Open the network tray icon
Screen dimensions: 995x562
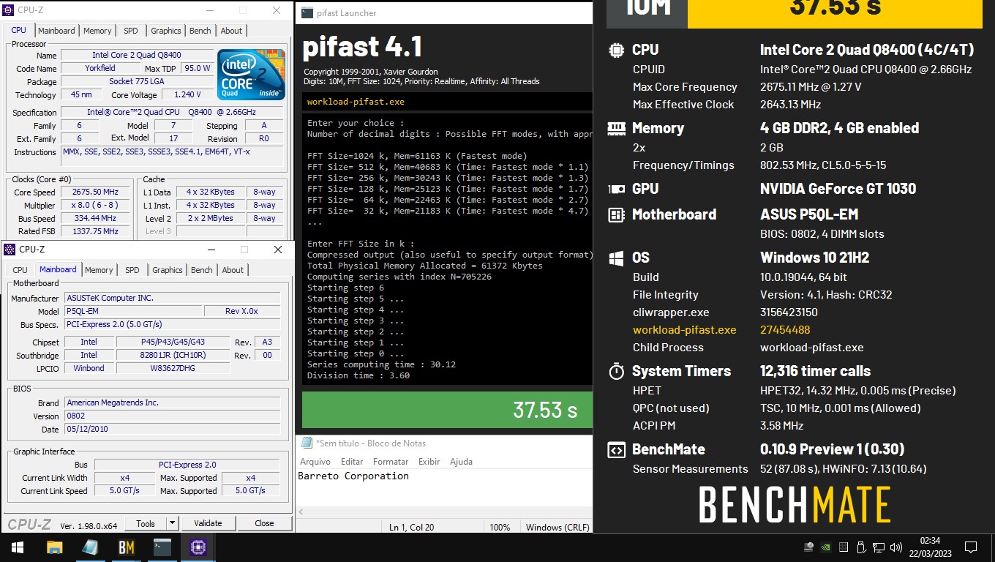click(x=879, y=547)
